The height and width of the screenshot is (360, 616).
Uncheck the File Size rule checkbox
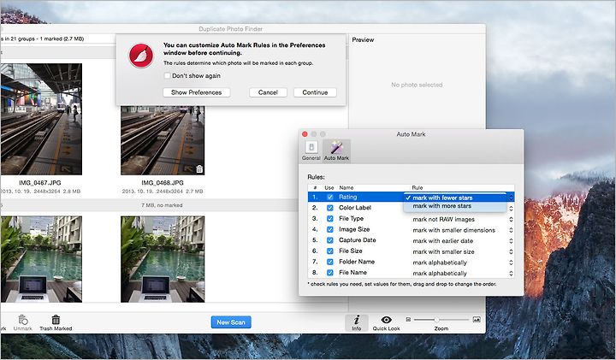coord(330,251)
